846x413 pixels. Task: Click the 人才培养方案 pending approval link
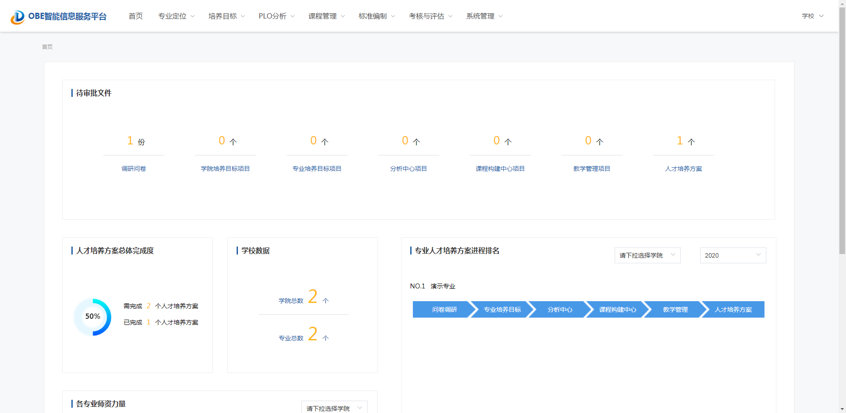[683, 169]
